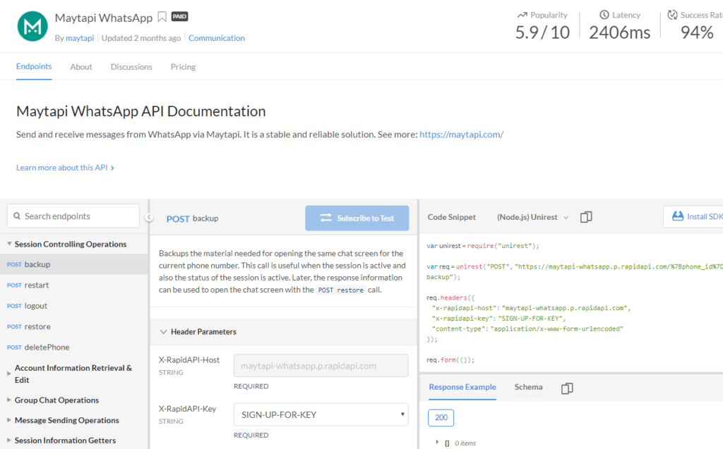Select the POST deletePhone endpoint
This screenshot has height=449, width=723.
[x=73, y=347]
